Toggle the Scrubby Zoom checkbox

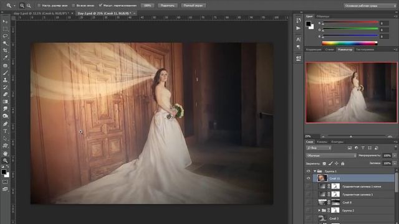click(100, 6)
